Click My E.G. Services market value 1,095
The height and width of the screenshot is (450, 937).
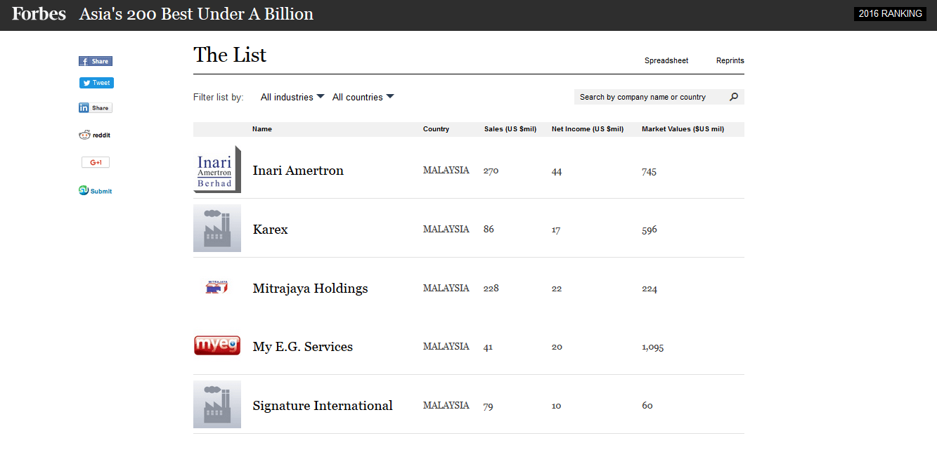pyautogui.click(x=652, y=347)
